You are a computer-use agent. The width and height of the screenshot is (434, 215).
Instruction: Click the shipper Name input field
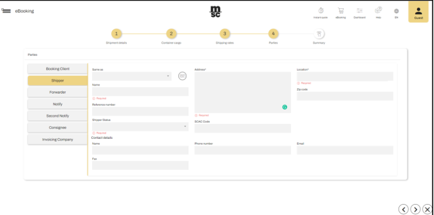140,91
